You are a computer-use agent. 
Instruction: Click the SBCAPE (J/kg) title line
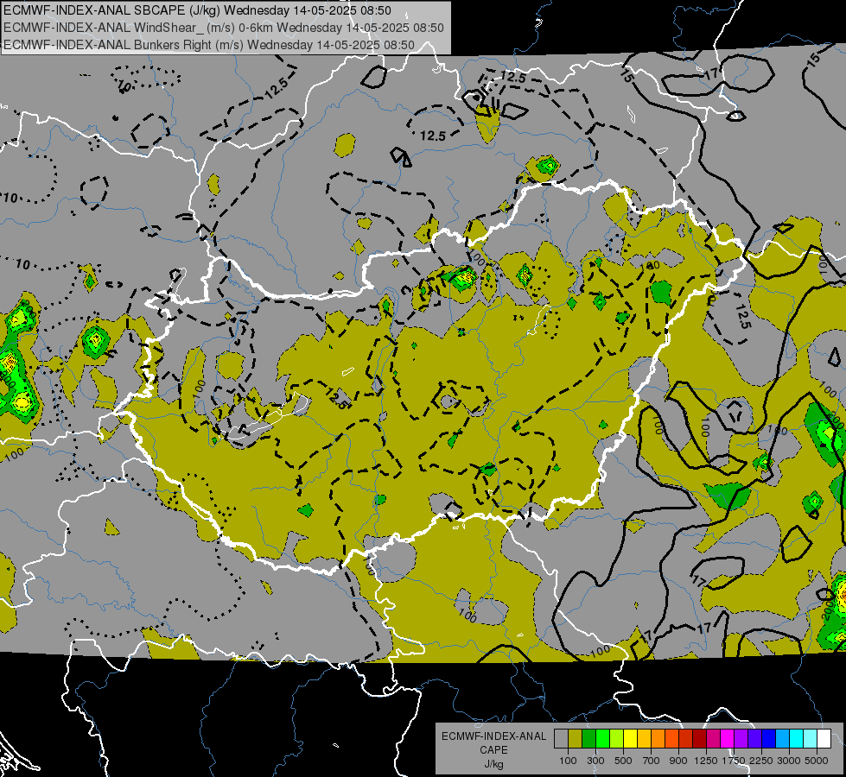[x=198, y=10]
